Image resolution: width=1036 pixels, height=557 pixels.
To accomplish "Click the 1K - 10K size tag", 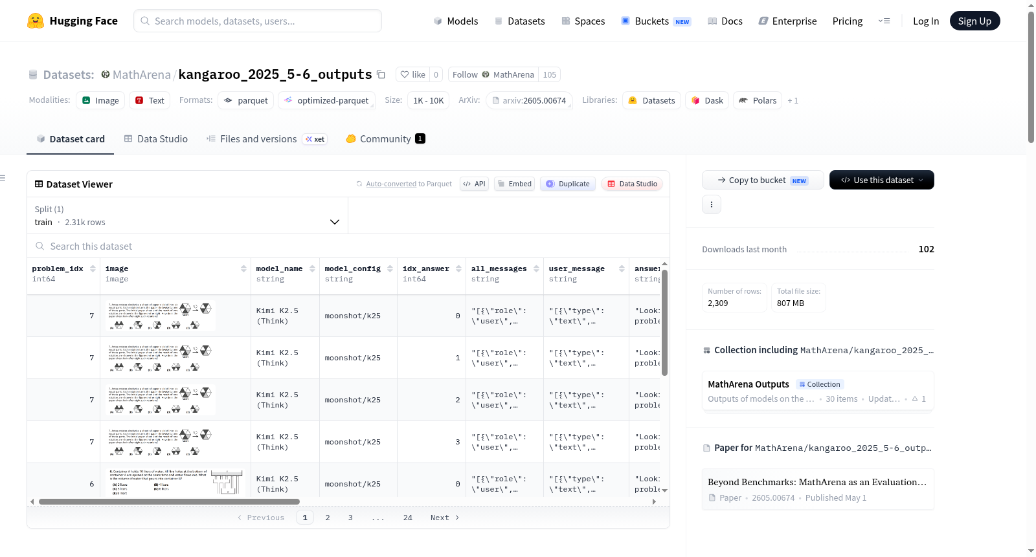I will 428,100.
